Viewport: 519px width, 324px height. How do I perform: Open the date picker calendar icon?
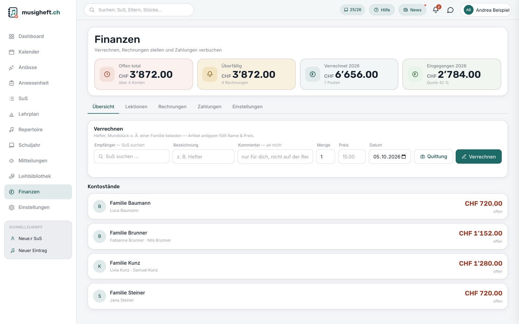tap(404, 157)
